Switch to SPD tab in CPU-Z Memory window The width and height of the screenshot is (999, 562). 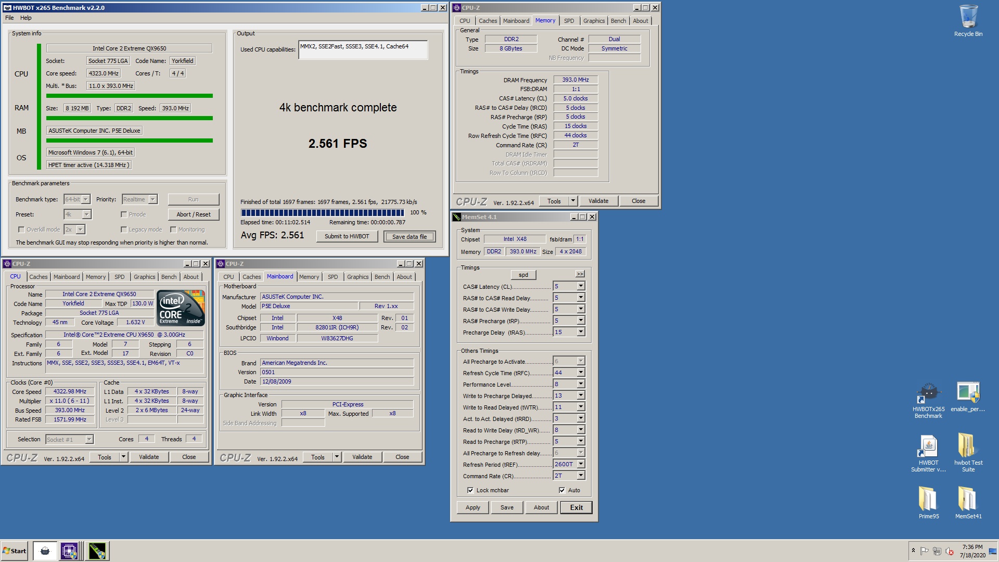pyautogui.click(x=569, y=21)
